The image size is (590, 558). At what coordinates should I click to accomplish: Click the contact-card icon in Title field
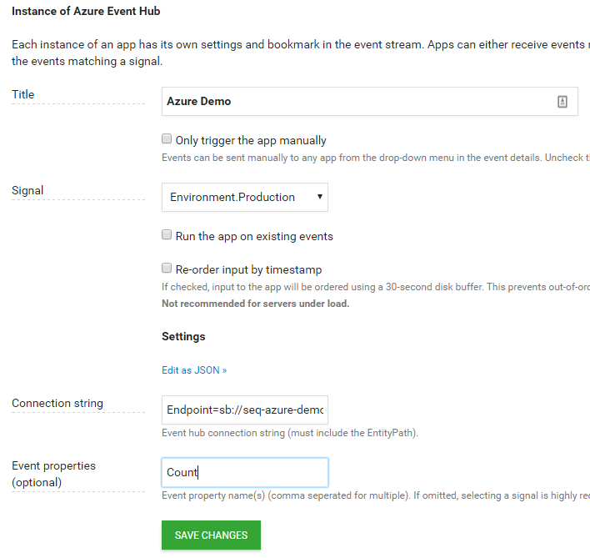[x=562, y=102]
